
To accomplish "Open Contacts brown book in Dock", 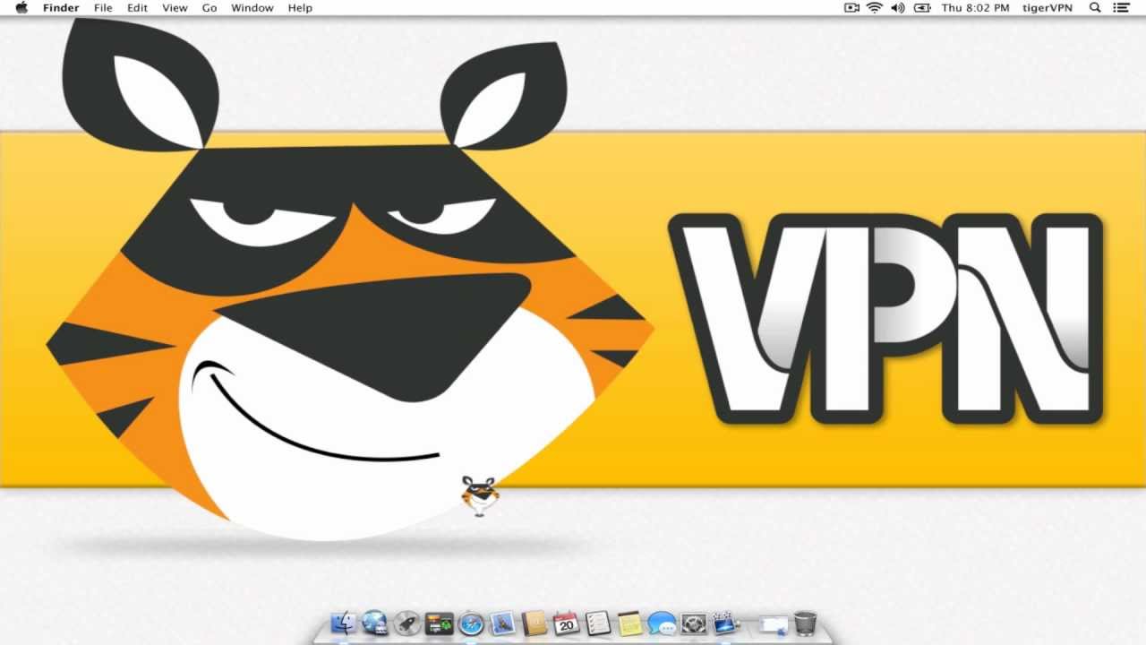I will [535, 623].
